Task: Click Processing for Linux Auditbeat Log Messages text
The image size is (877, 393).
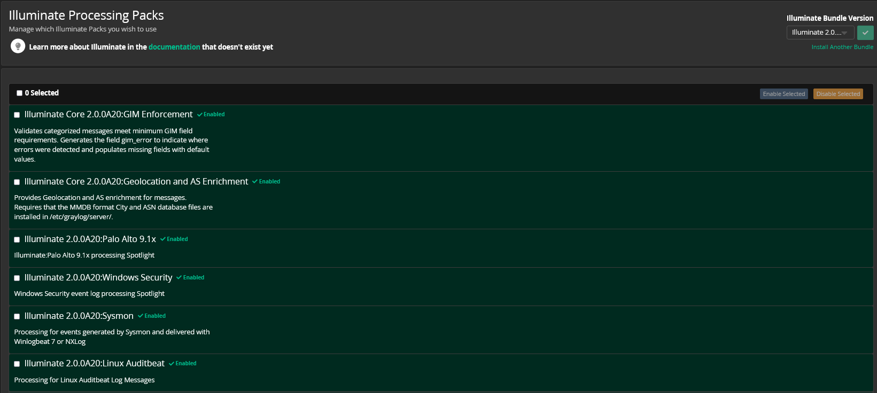Action: pyautogui.click(x=84, y=380)
